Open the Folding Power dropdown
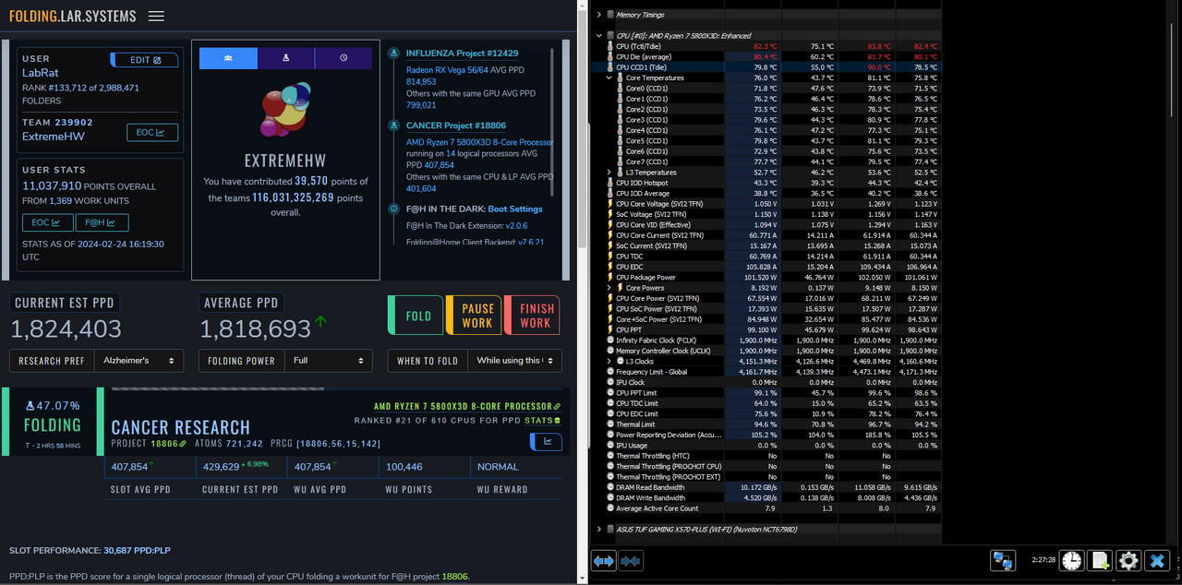 click(x=328, y=361)
